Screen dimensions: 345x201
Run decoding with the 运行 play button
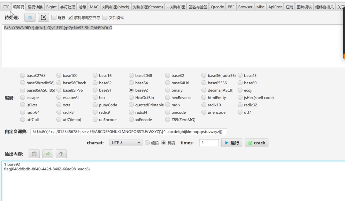point(231,143)
